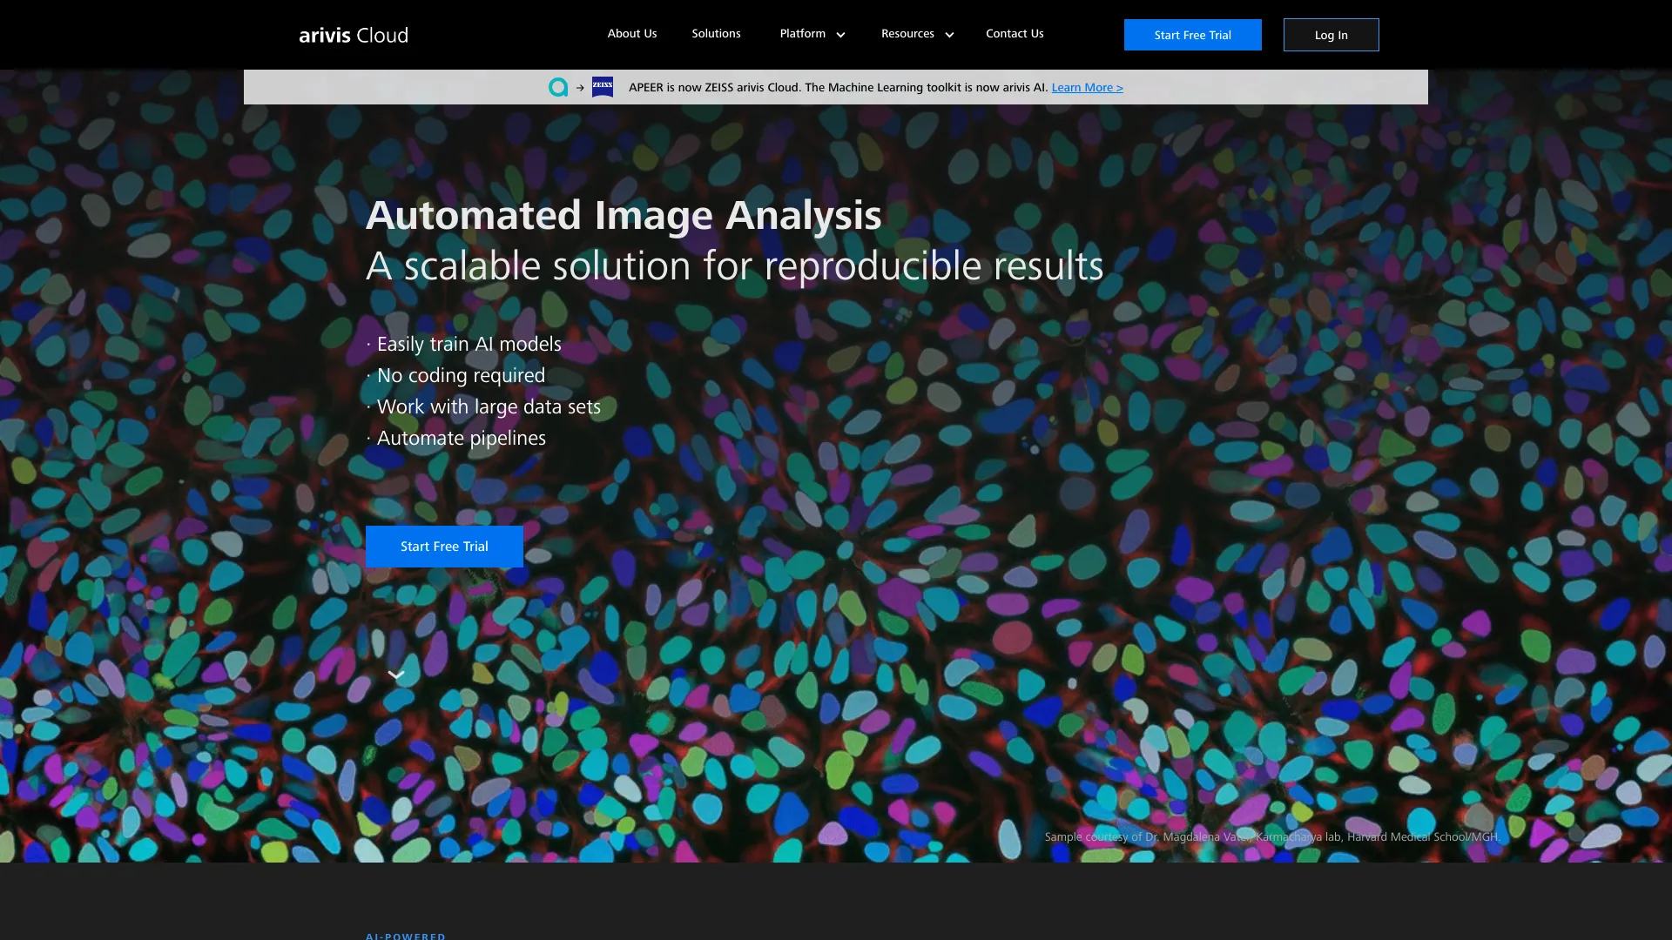Viewport: 1672px width, 940px height.
Task: Click the downward scroll chevron below the hero text
Action: 397,674
